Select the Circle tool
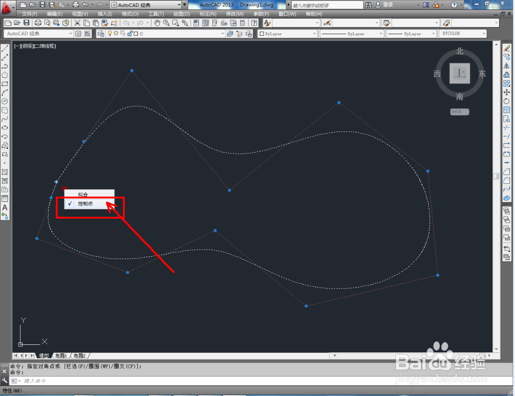Image resolution: width=515 pixels, height=396 pixels. 5,101
